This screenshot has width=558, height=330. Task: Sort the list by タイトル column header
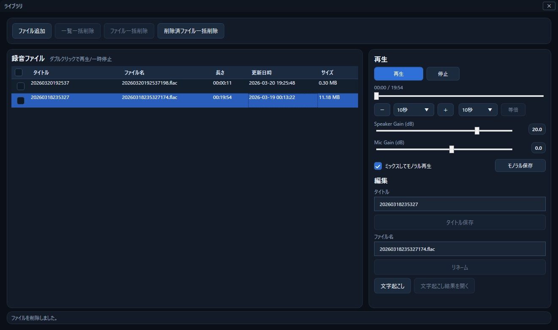tap(41, 73)
